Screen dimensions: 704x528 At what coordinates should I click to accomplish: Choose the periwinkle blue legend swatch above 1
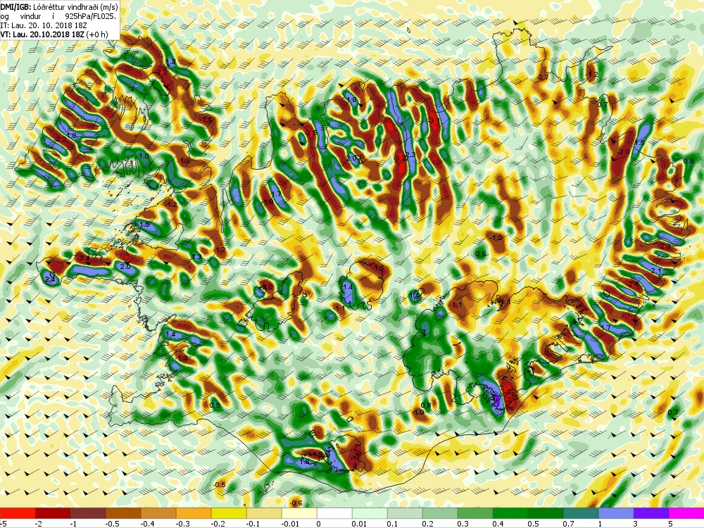pos(616,513)
